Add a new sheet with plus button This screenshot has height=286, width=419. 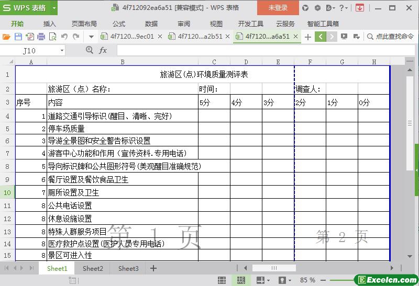(x=153, y=268)
